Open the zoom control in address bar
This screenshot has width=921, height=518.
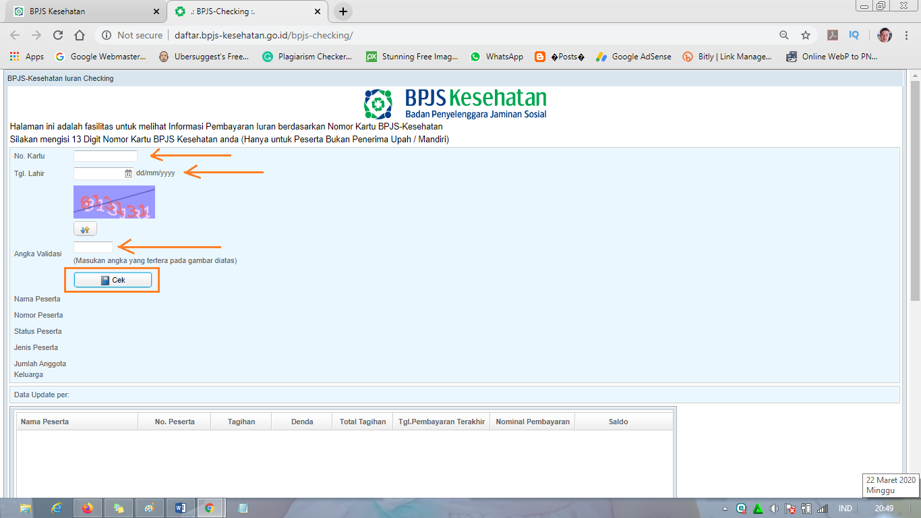pyautogui.click(x=783, y=35)
